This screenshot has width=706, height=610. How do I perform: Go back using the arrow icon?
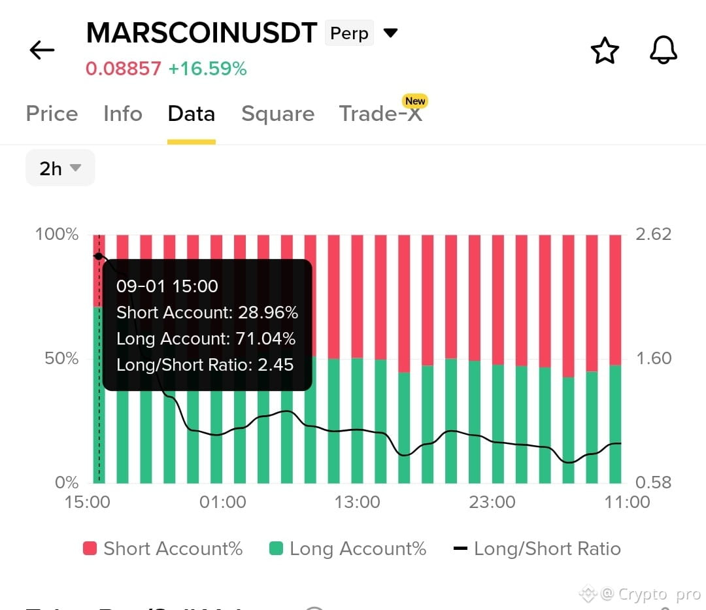tap(42, 50)
